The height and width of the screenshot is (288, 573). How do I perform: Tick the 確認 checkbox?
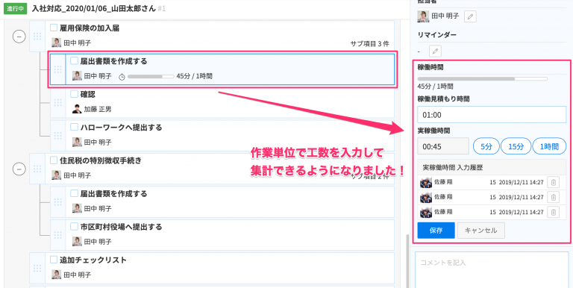click(74, 94)
